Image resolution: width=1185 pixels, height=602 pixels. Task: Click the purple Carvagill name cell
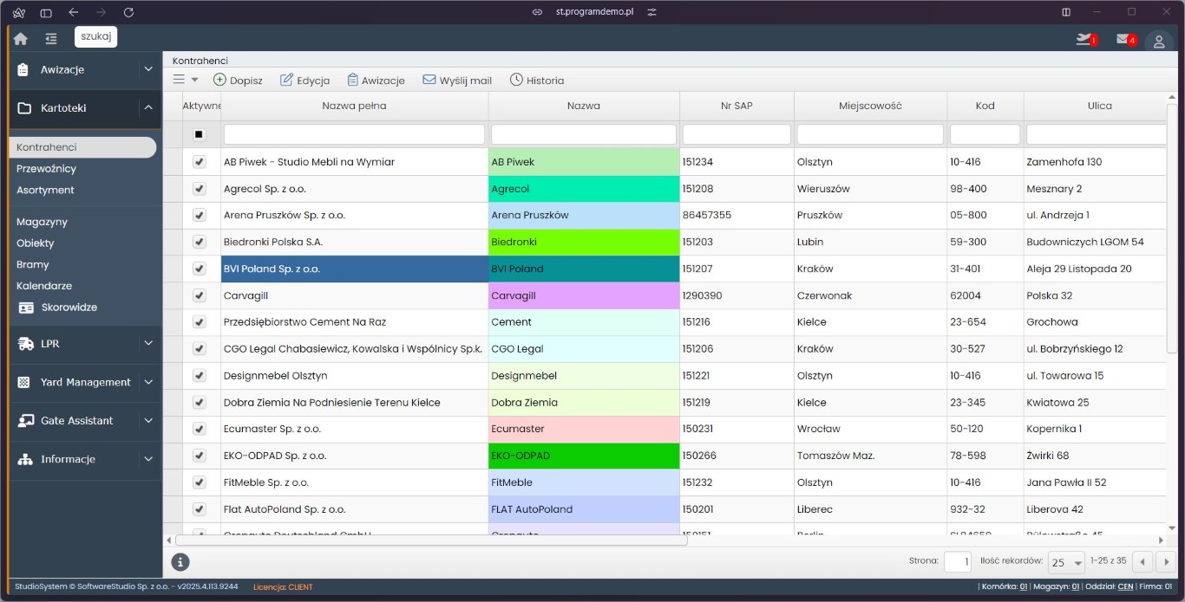[x=584, y=295]
